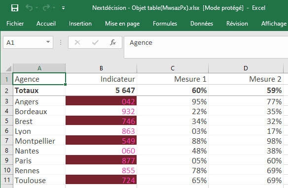Viewport: 288px width, 188px height.
Task: Click the Undo arrow icon
Action: point(29,8)
